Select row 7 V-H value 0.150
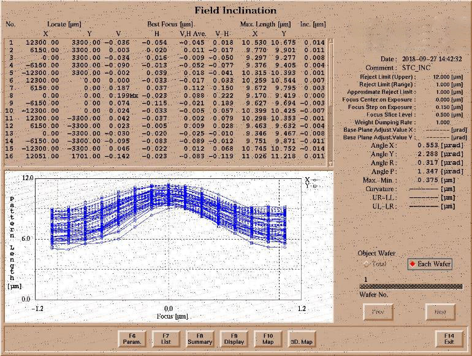The height and width of the screenshot is (356, 472). coord(223,88)
